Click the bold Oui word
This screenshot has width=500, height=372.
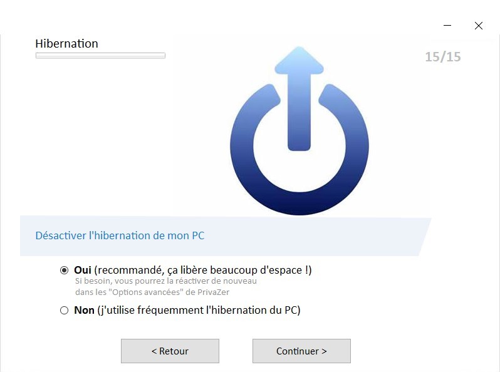[x=83, y=271]
